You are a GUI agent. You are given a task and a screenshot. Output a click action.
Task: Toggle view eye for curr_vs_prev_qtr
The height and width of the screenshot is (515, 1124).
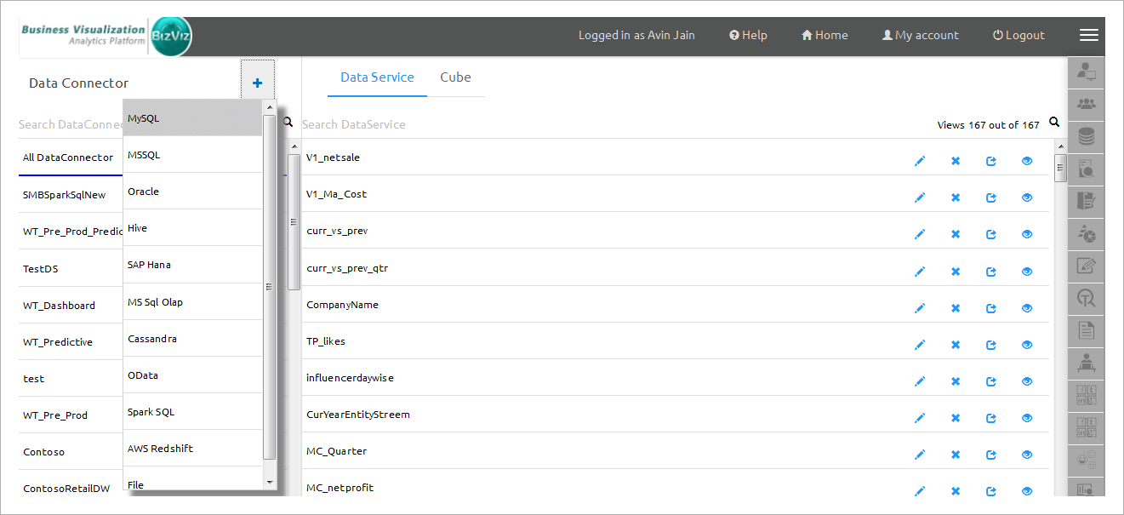coord(1027,272)
